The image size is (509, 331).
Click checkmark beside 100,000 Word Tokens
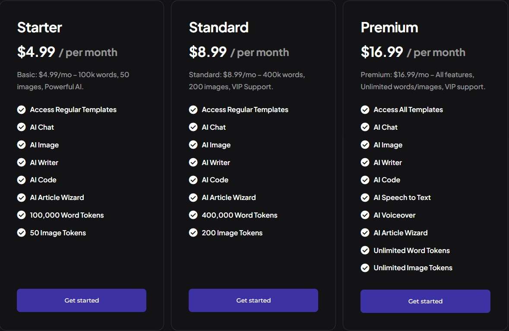tap(22, 215)
